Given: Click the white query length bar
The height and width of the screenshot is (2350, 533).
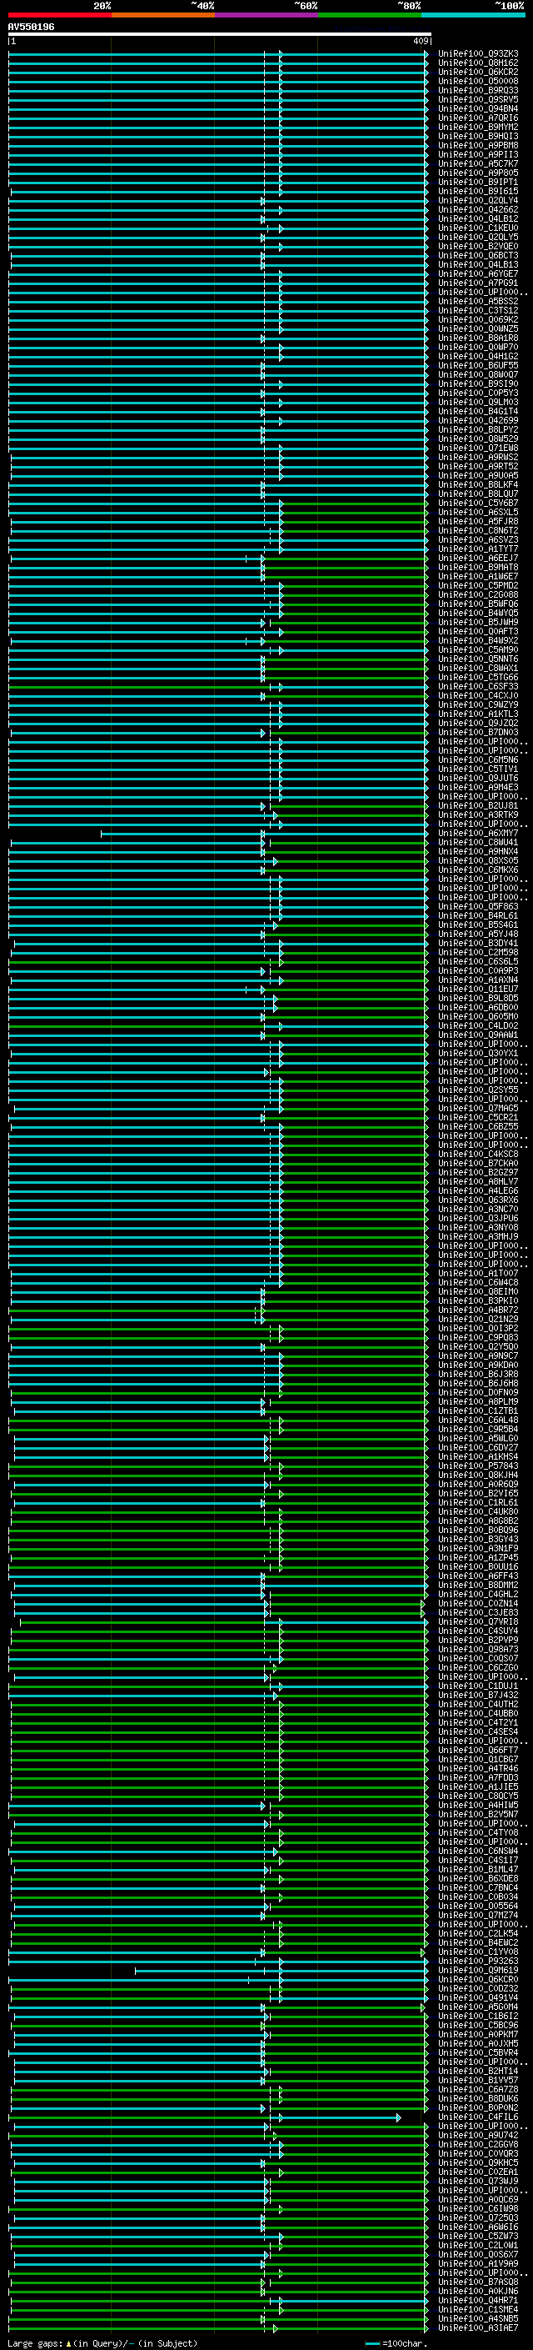Looking at the screenshot, I should (220, 33).
